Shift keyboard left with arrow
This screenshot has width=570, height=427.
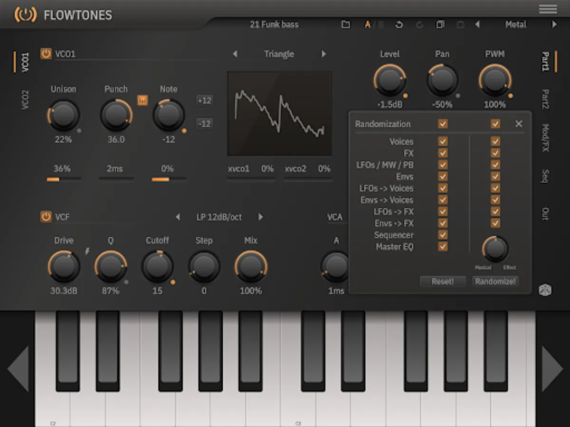(18, 369)
